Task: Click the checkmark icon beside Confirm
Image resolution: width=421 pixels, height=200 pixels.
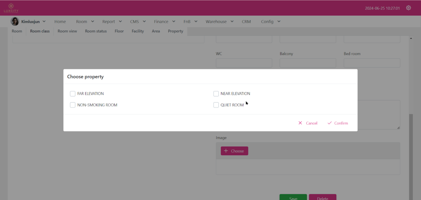Action: pos(329,123)
